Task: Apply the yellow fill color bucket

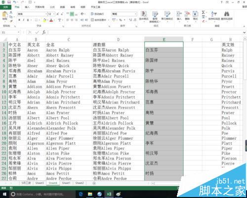Action: pos(44,20)
